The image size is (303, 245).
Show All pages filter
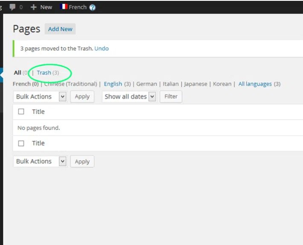tap(17, 73)
